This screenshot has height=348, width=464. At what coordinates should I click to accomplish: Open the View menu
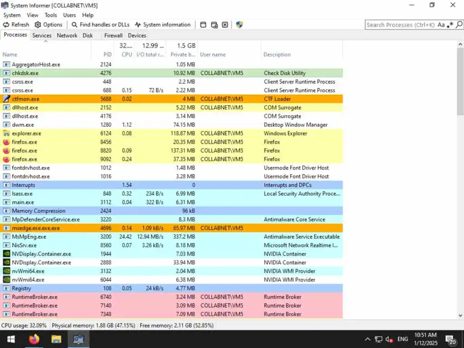(x=33, y=15)
